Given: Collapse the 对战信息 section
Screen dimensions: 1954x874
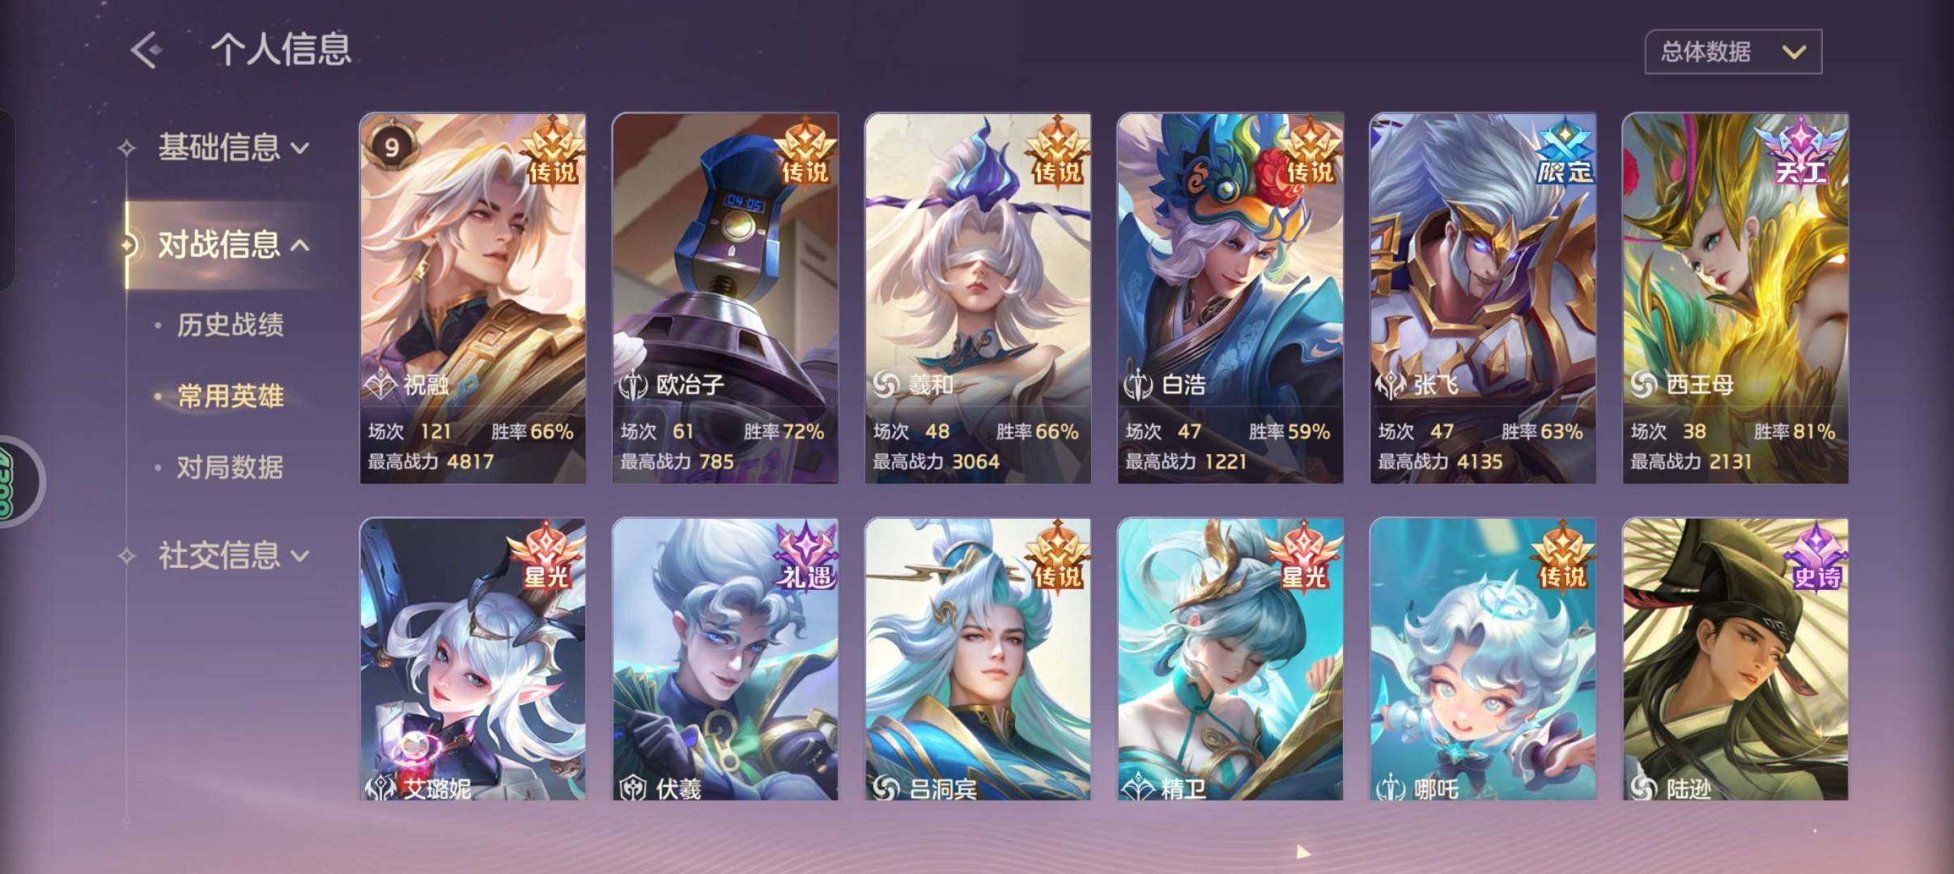Looking at the screenshot, I should (x=233, y=244).
